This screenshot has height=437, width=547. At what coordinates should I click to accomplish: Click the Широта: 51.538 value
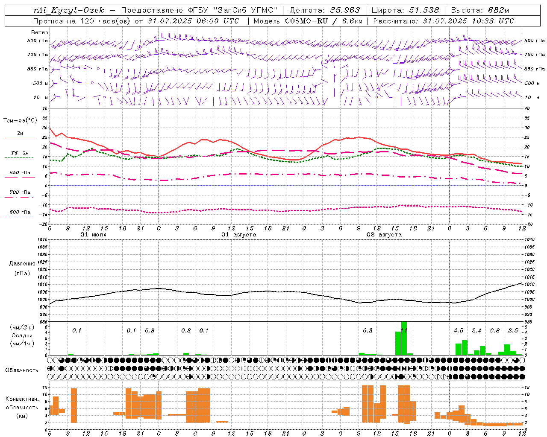405,10
